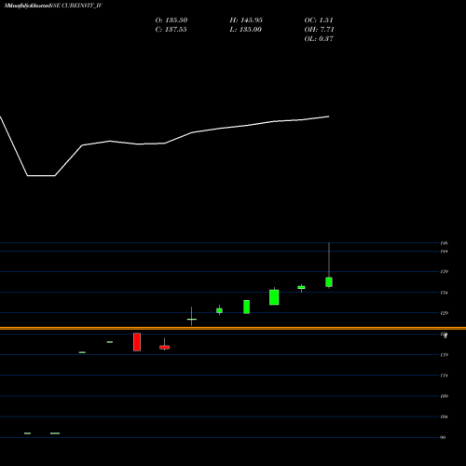Screen dimensions: 466x466
Task: Select the small red candlestick beside the large red one
Action: (165, 347)
